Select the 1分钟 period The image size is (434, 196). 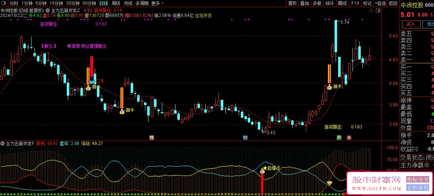click(27, 3)
